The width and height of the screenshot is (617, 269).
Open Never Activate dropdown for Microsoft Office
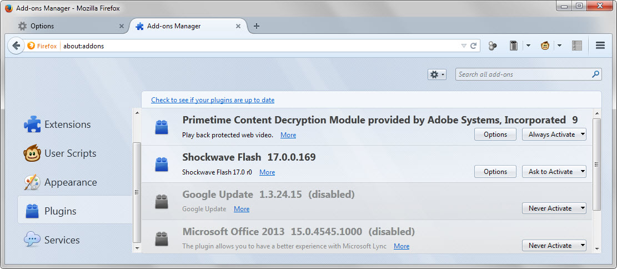(554, 245)
